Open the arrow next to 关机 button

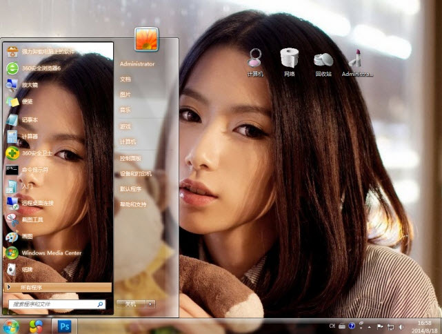pyautogui.click(x=150, y=304)
